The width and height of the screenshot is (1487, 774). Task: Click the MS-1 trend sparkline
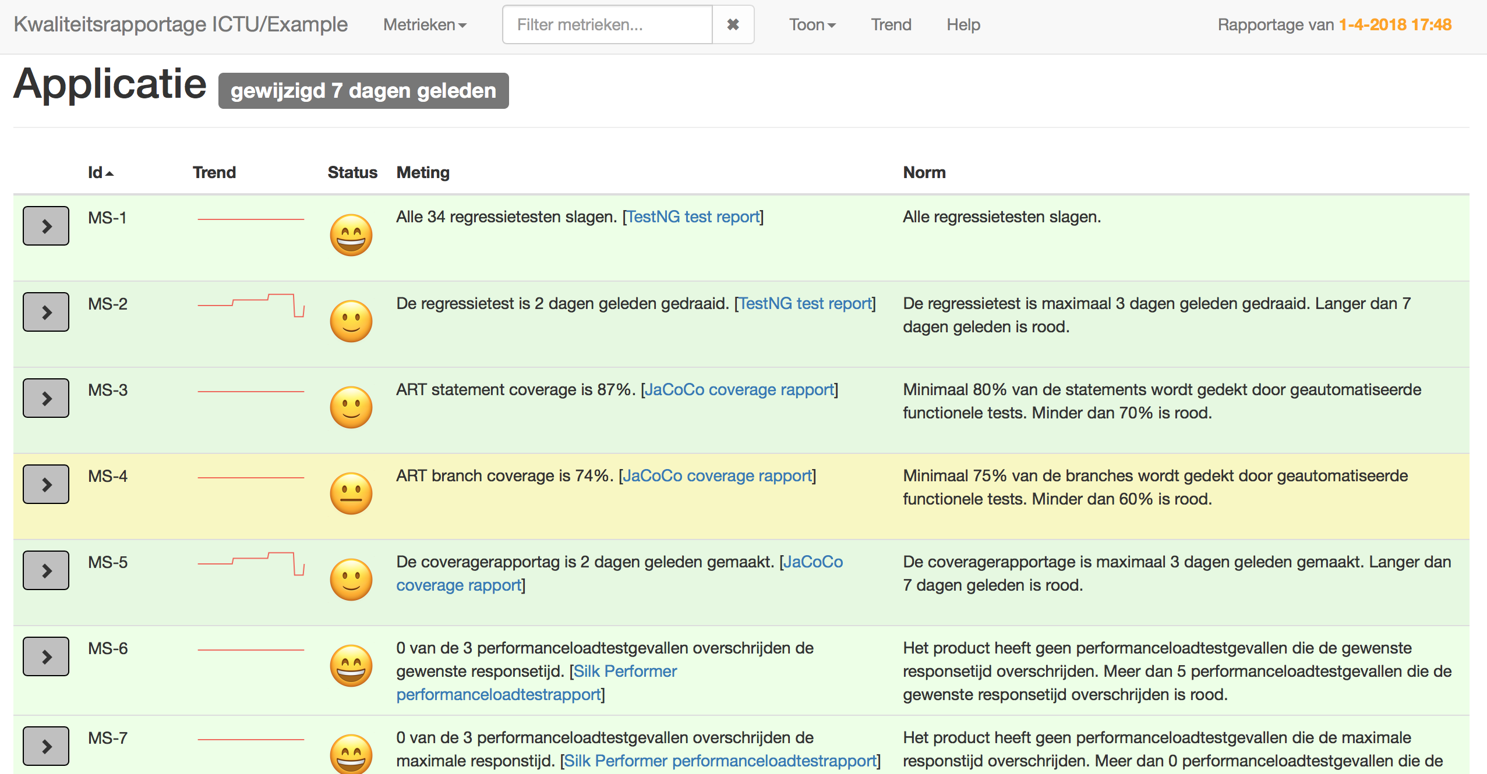click(251, 219)
